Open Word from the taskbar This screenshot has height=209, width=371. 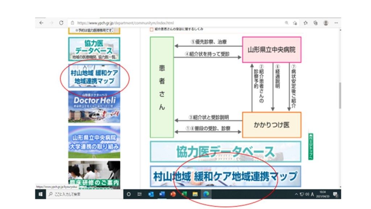point(162,194)
